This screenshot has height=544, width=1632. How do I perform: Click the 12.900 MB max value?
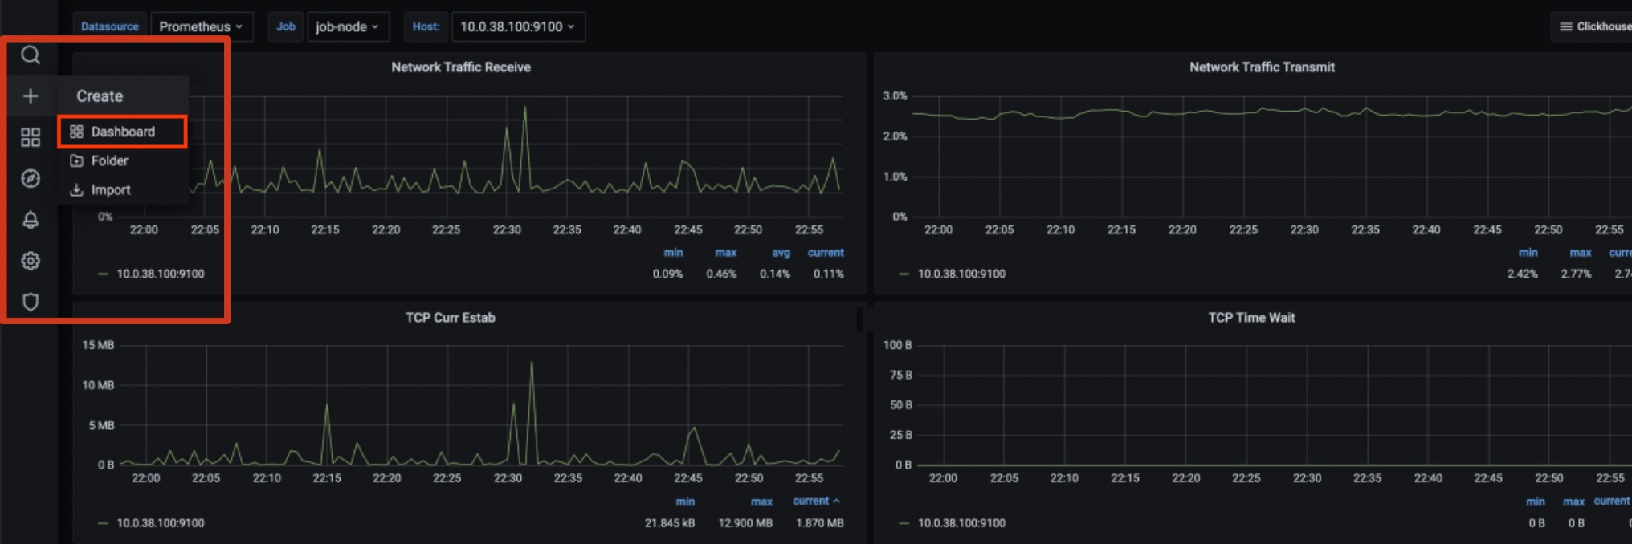tap(745, 523)
